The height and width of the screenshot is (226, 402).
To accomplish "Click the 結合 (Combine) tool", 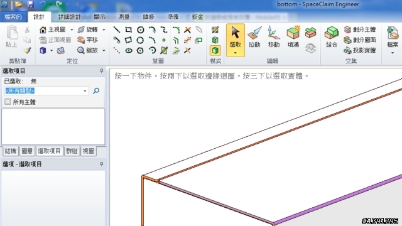I will point(332,37).
